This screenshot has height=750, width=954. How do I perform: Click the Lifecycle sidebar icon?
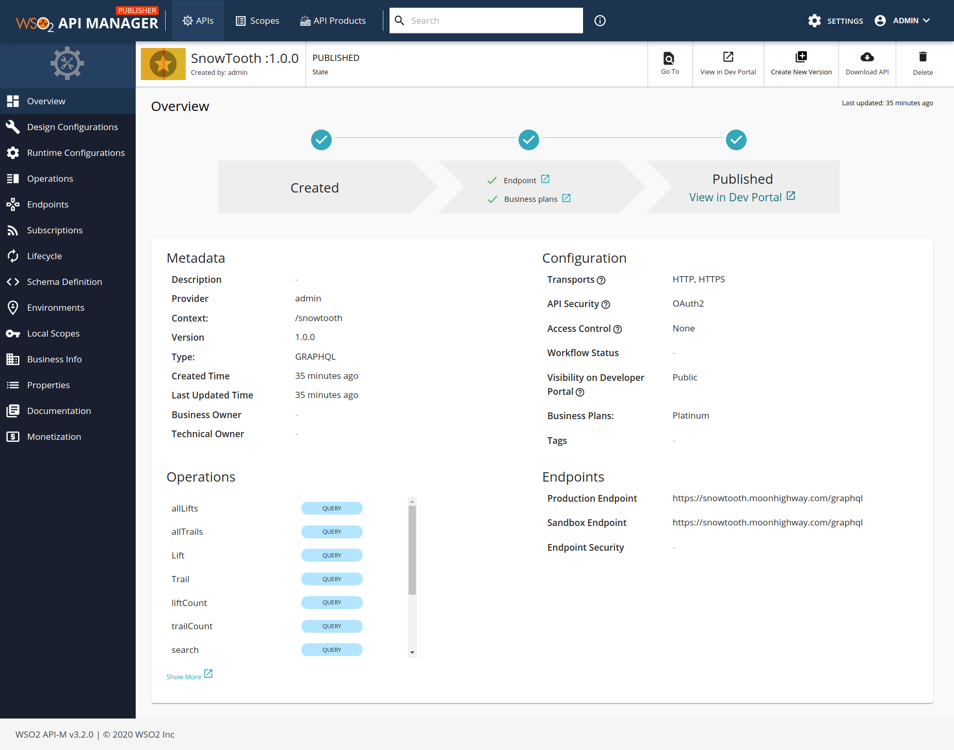click(x=13, y=256)
